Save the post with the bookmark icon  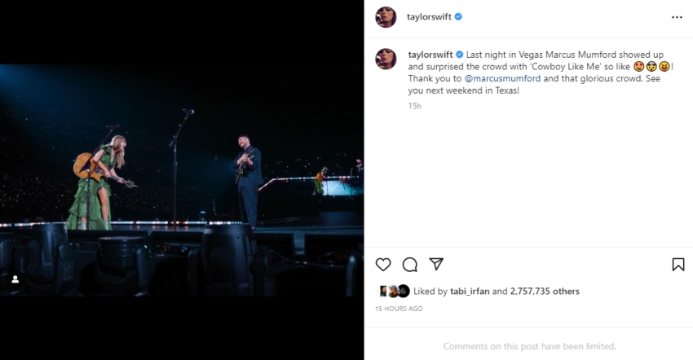click(x=678, y=264)
